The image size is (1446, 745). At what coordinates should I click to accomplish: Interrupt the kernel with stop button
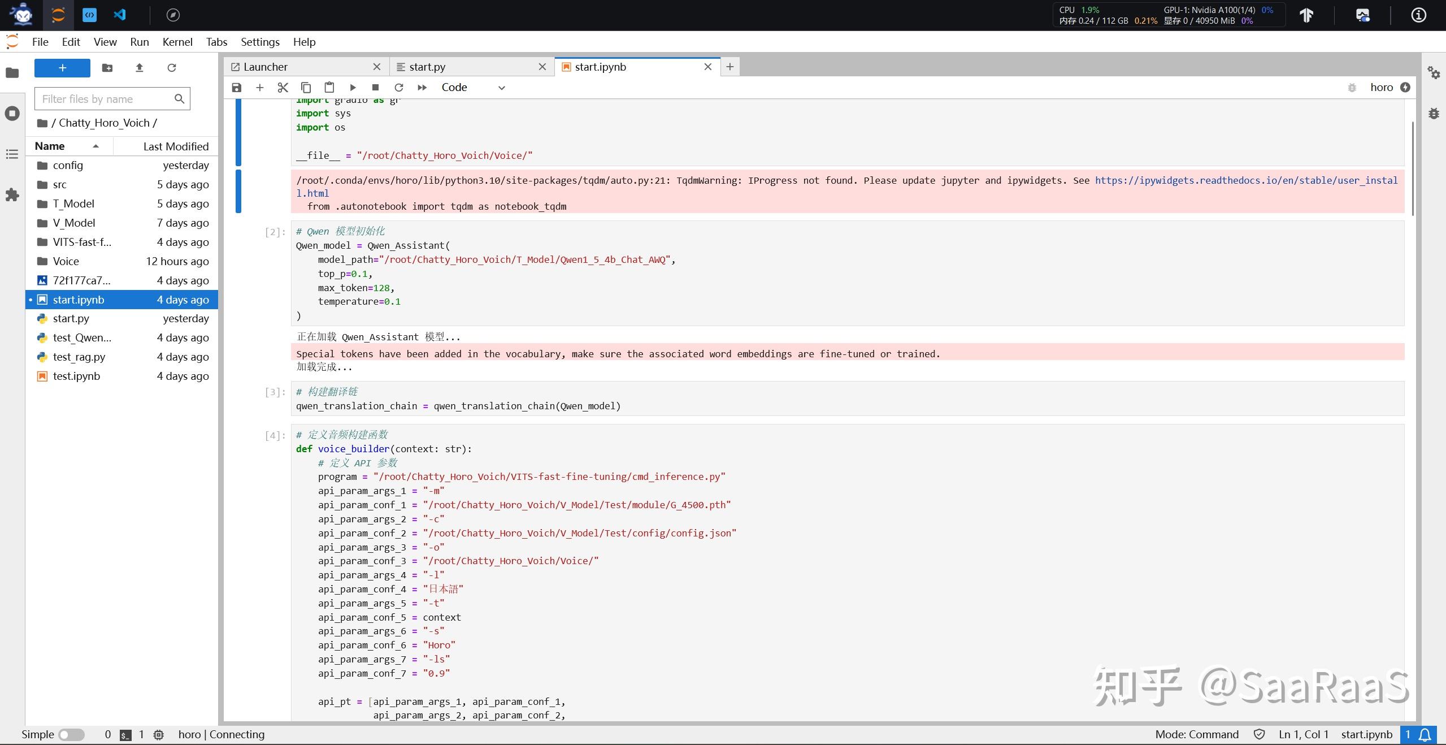point(375,88)
